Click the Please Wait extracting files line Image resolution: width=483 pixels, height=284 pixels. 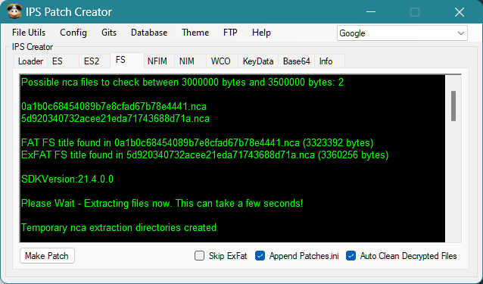pyautogui.click(x=162, y=203)
